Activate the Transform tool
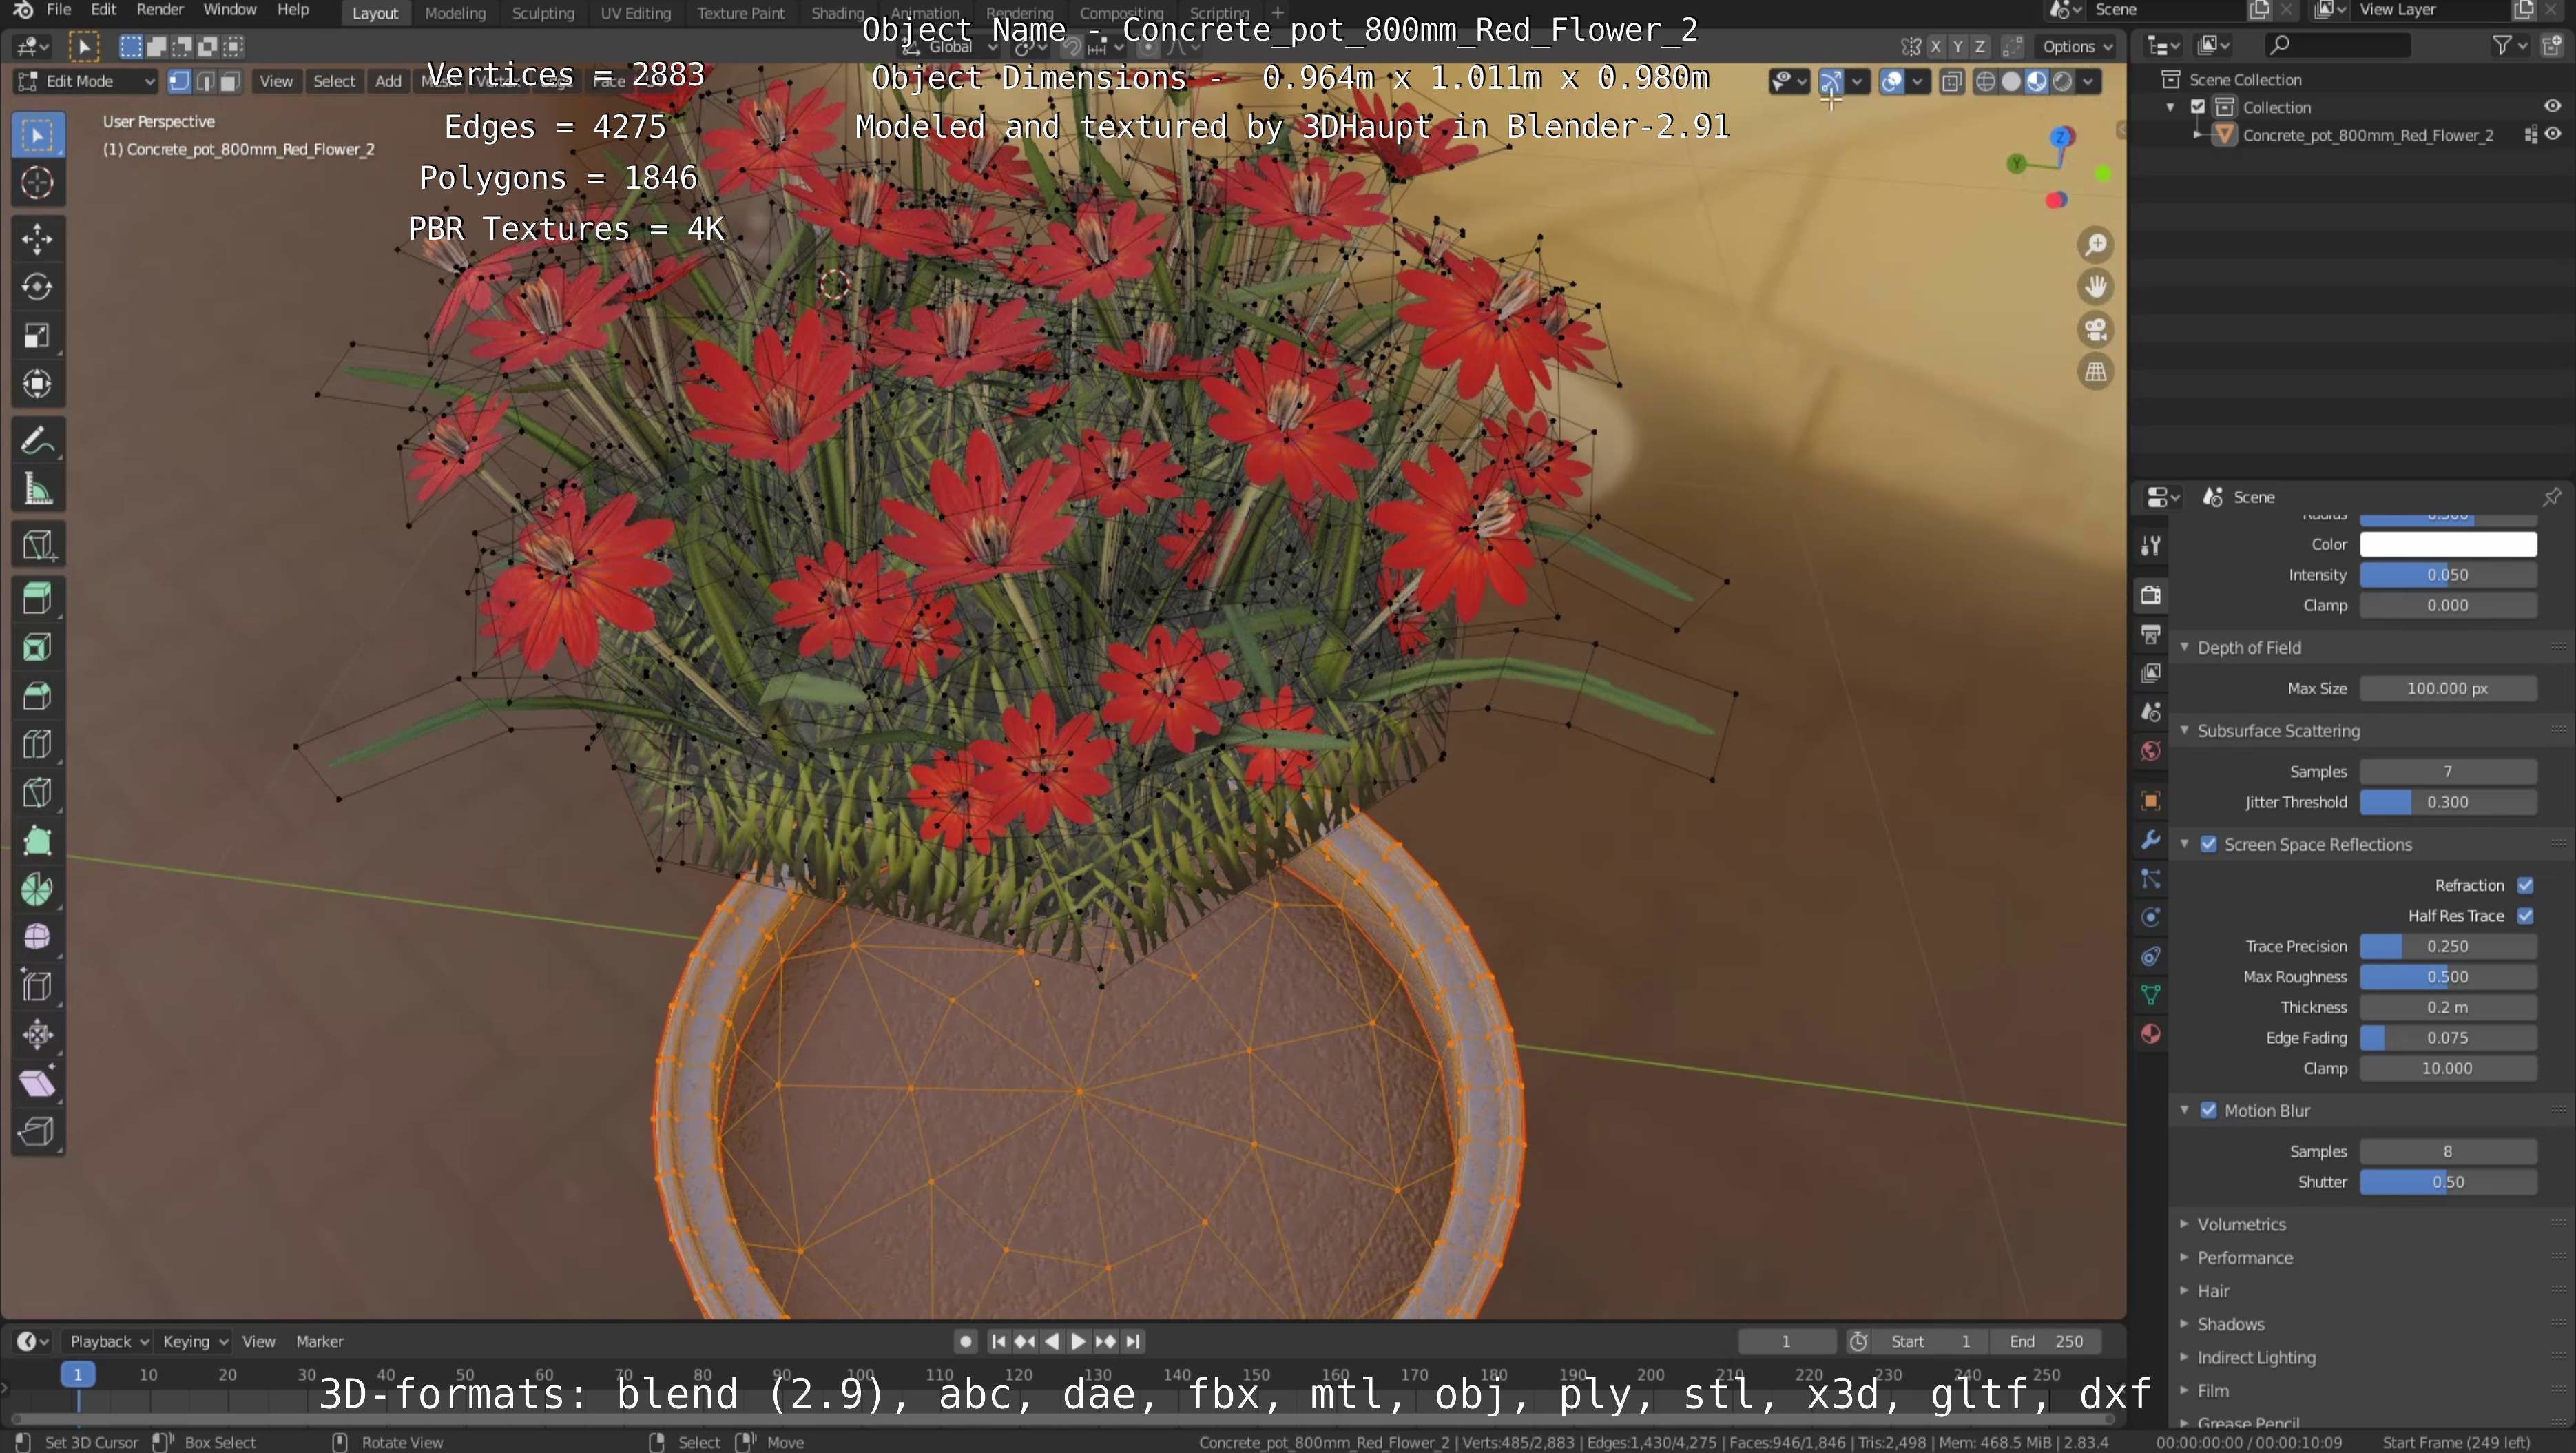Viewport: 2576px width, 1453px height. tap(37, 384)
